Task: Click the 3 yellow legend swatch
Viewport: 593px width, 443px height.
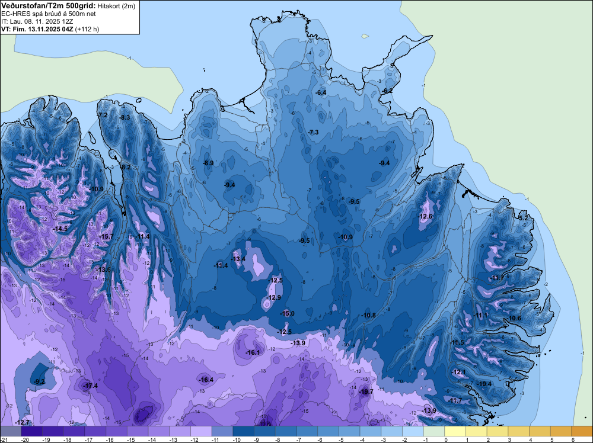Action: pos(519,431)
